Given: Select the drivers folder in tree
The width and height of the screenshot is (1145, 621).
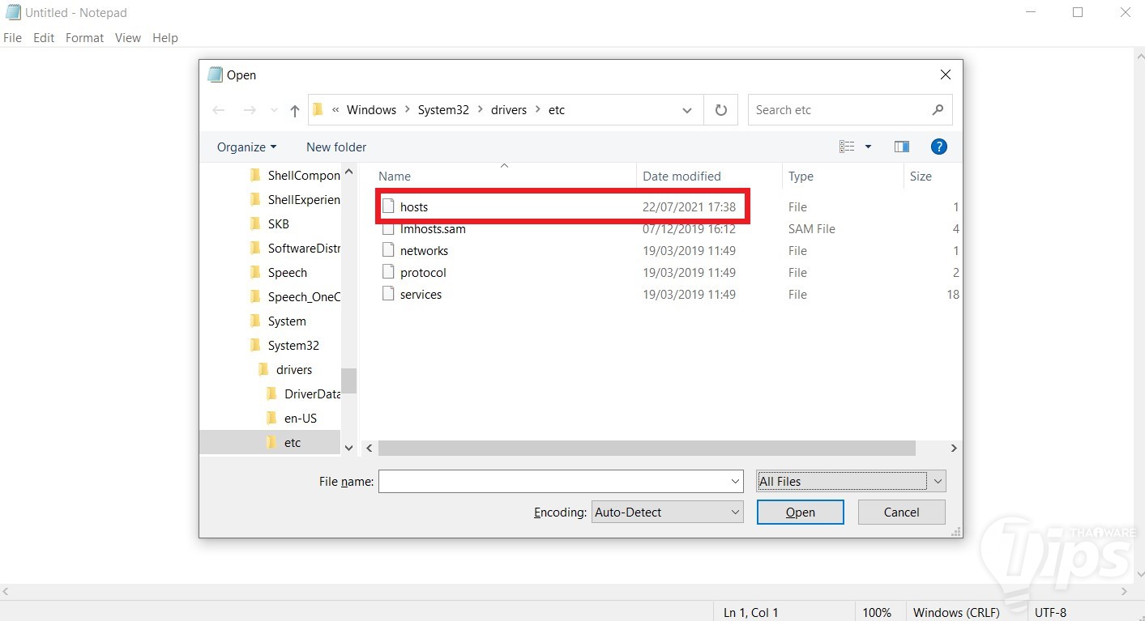Looking at the screenshot, I should 285,369.
